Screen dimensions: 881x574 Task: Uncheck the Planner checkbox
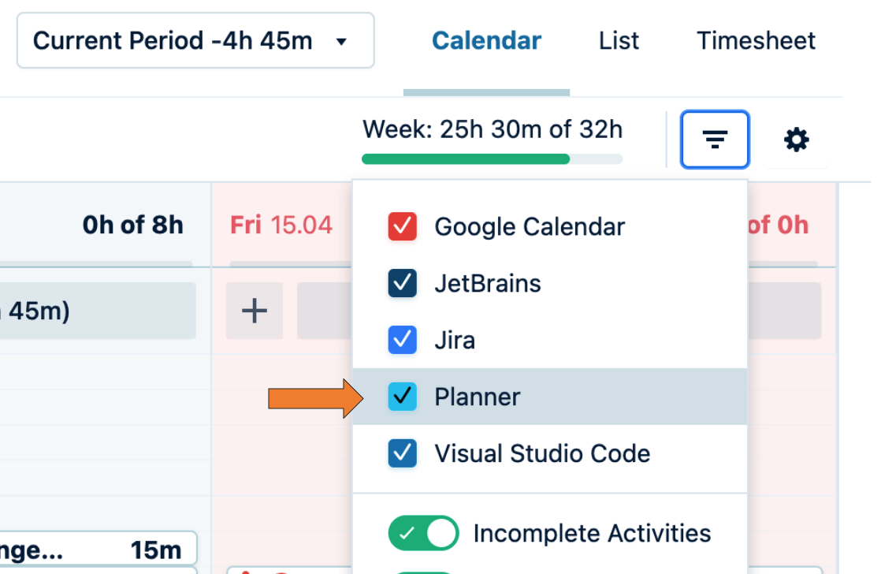402,397
